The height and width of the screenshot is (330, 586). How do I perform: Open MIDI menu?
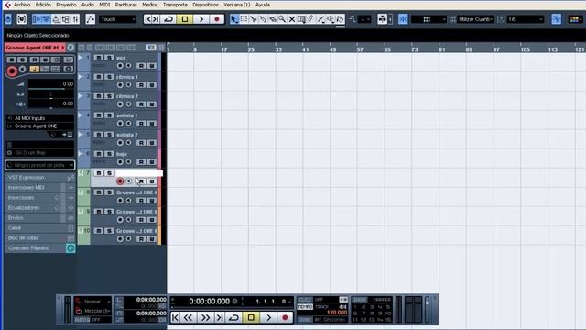(x=104, y=5)
